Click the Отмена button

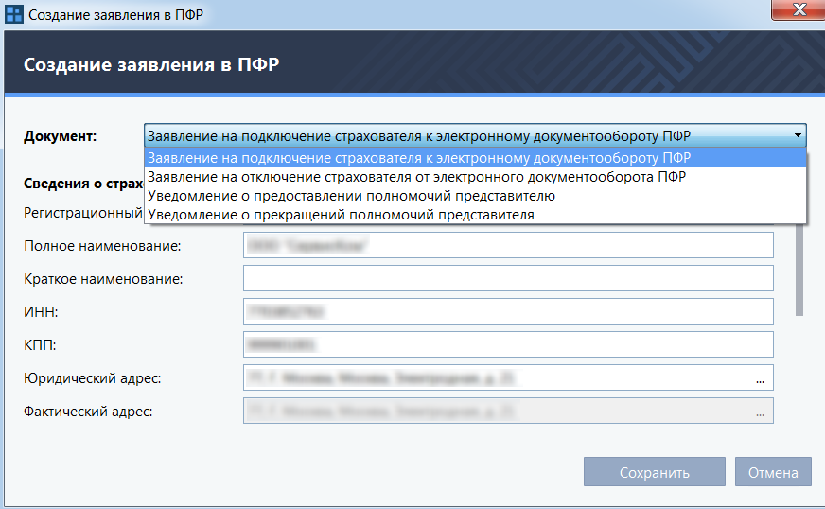click(x=773, y=472)
